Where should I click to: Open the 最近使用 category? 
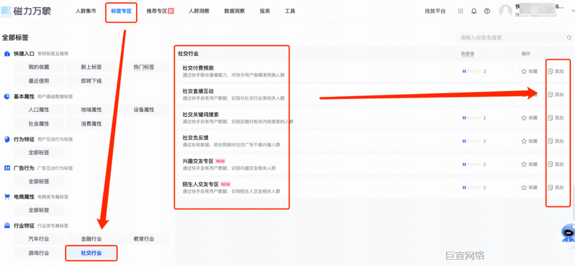tap(39, 81)
